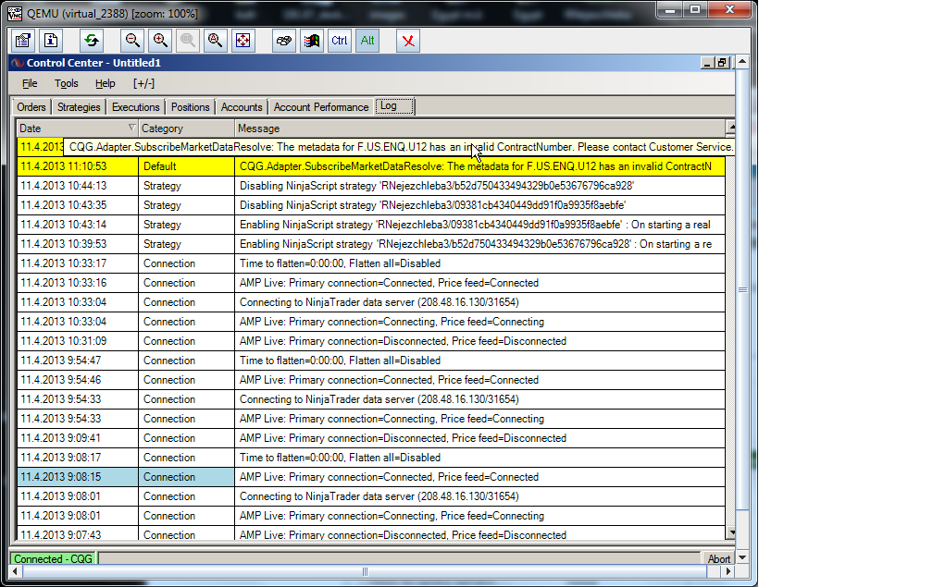Image resolution: width=933 pixels, height=587 pixels.
Task: Disconnect session with red X icon
Action: click(x=408, y=41)
